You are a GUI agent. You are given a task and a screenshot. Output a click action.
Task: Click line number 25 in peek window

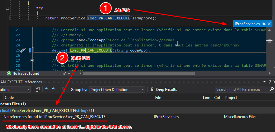(18, 51)
